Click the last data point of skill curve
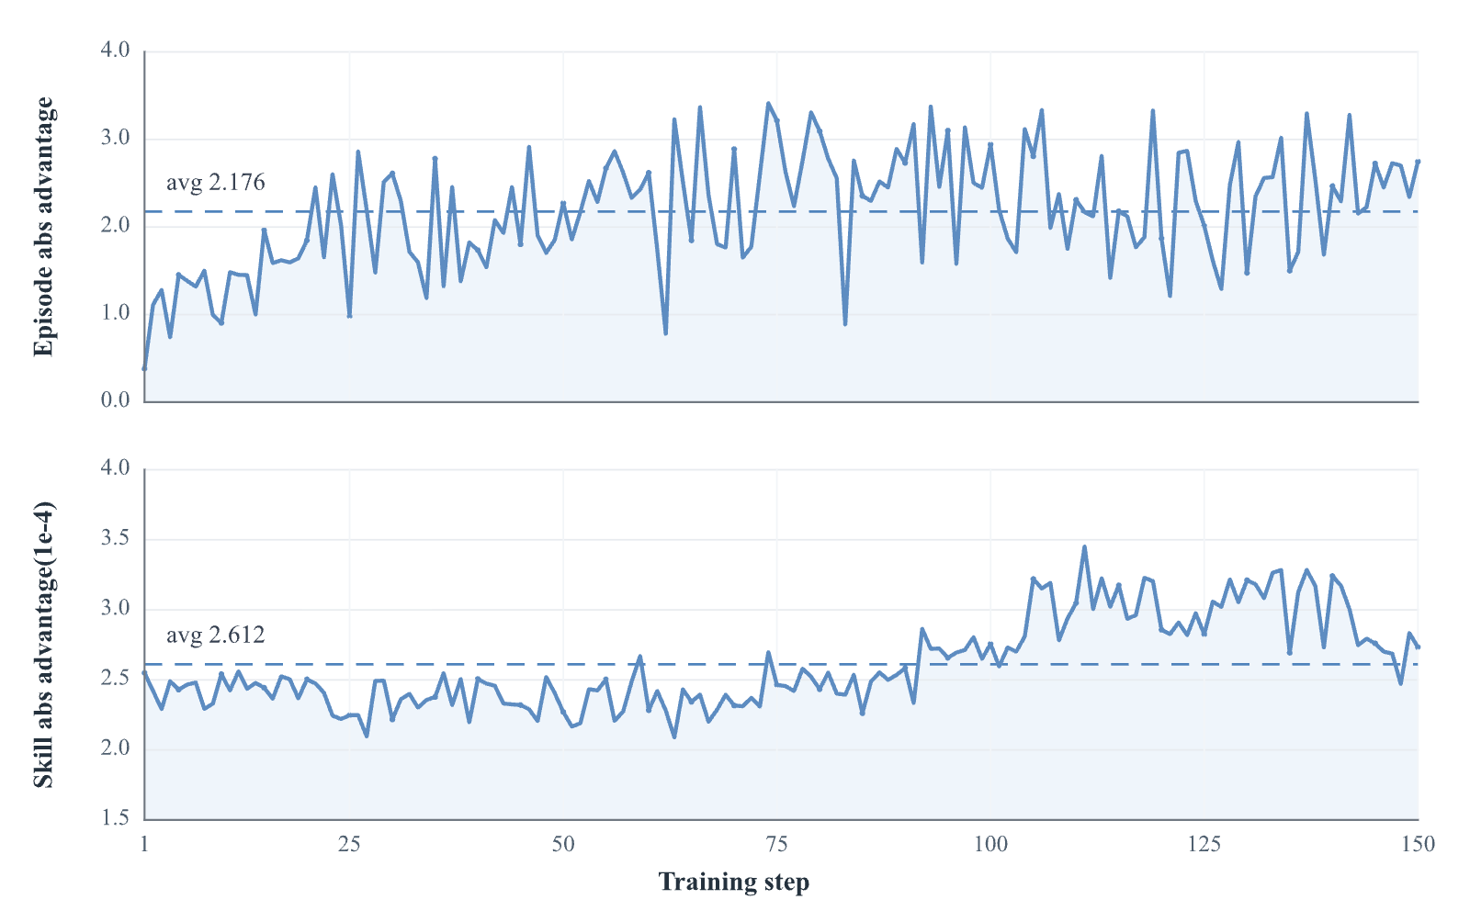The image size is (1470, 922). pos(1418,647)
